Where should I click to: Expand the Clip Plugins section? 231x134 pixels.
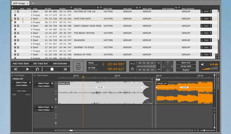[12, 75]
